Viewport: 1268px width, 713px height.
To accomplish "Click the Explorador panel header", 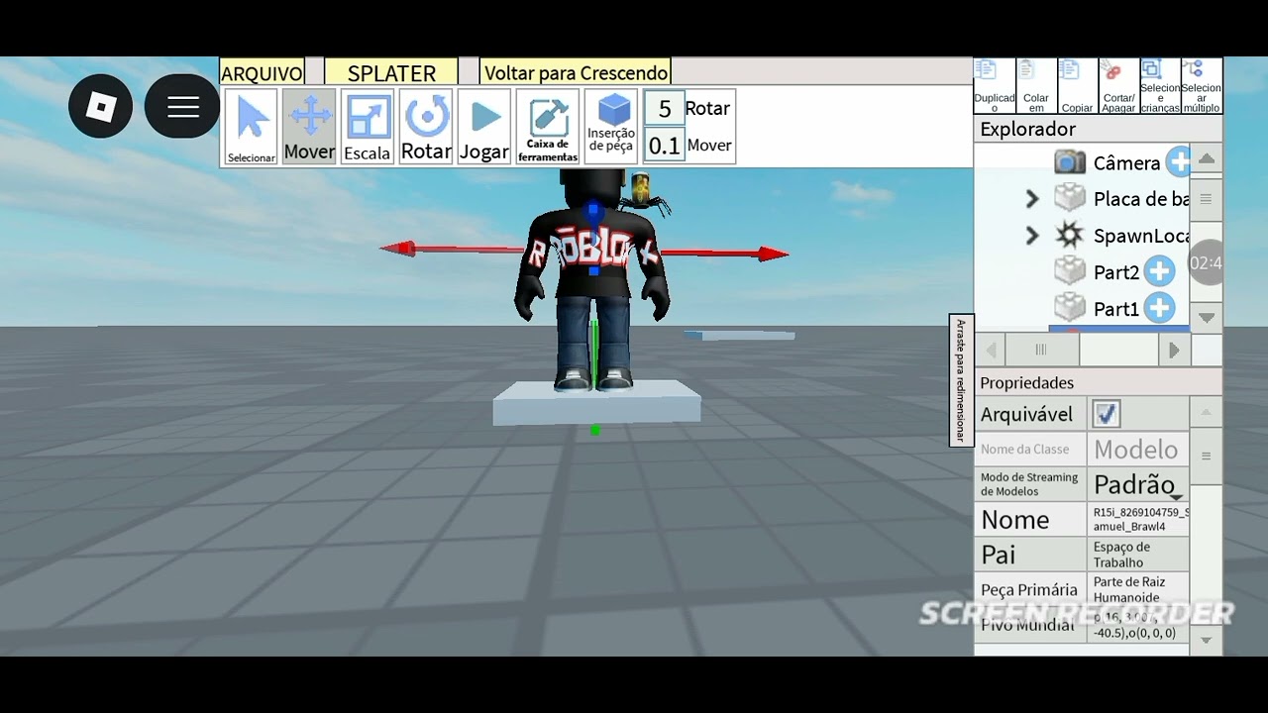I will coord(1098,129).
